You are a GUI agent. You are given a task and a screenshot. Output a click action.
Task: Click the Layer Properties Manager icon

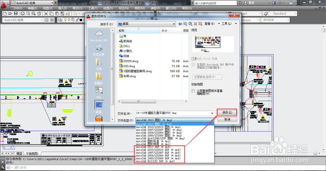coord(60,20)
